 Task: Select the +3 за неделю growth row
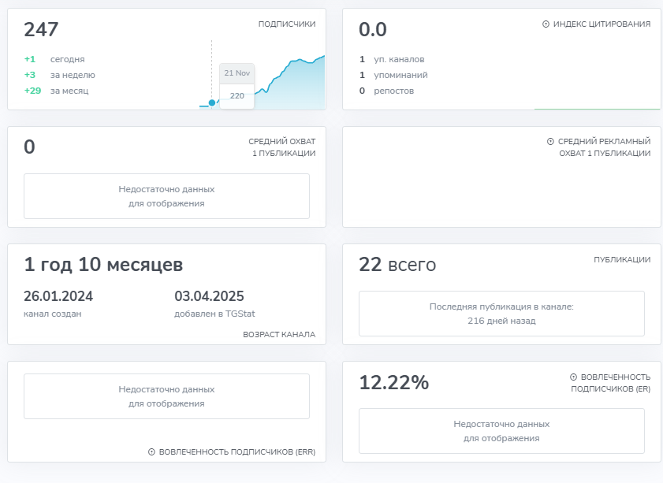[60, 75]
